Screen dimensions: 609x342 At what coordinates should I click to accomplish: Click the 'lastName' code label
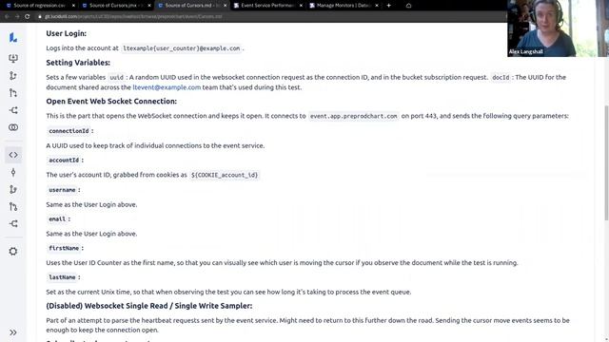[62, 277]
